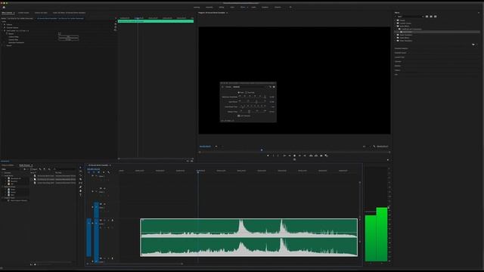Select the Razor tool
Screen dimensions: 484x272
pyautogui.click(x=81, y=179)
